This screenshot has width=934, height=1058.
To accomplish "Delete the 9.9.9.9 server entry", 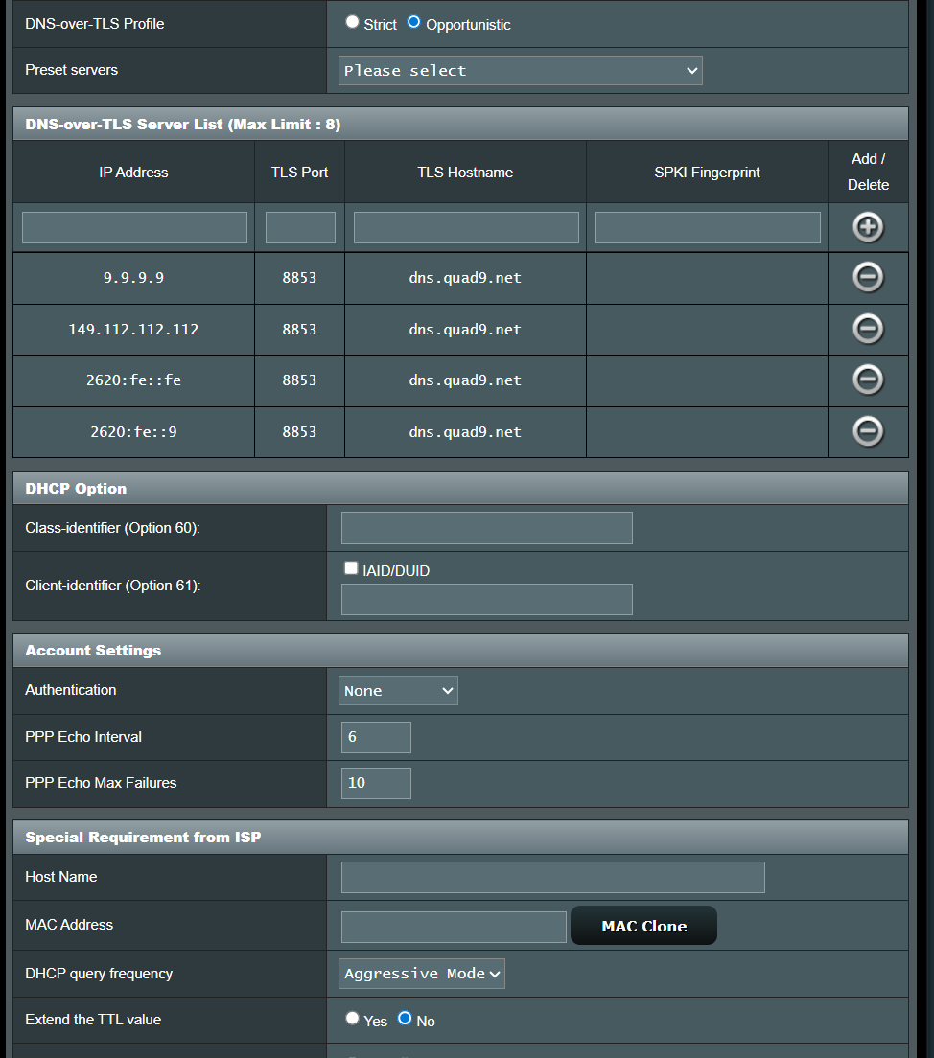I will pyautogui.click(x=868, y=278).
